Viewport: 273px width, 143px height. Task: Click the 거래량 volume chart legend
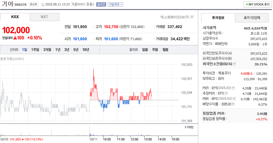point(189,127)
